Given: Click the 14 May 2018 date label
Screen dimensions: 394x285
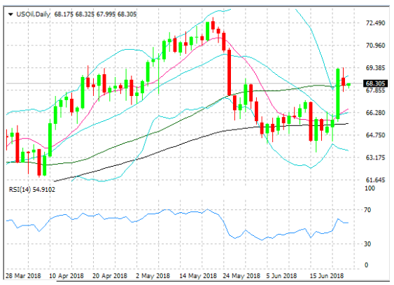Looking at the screenshot, I should [x=198, y=276].
